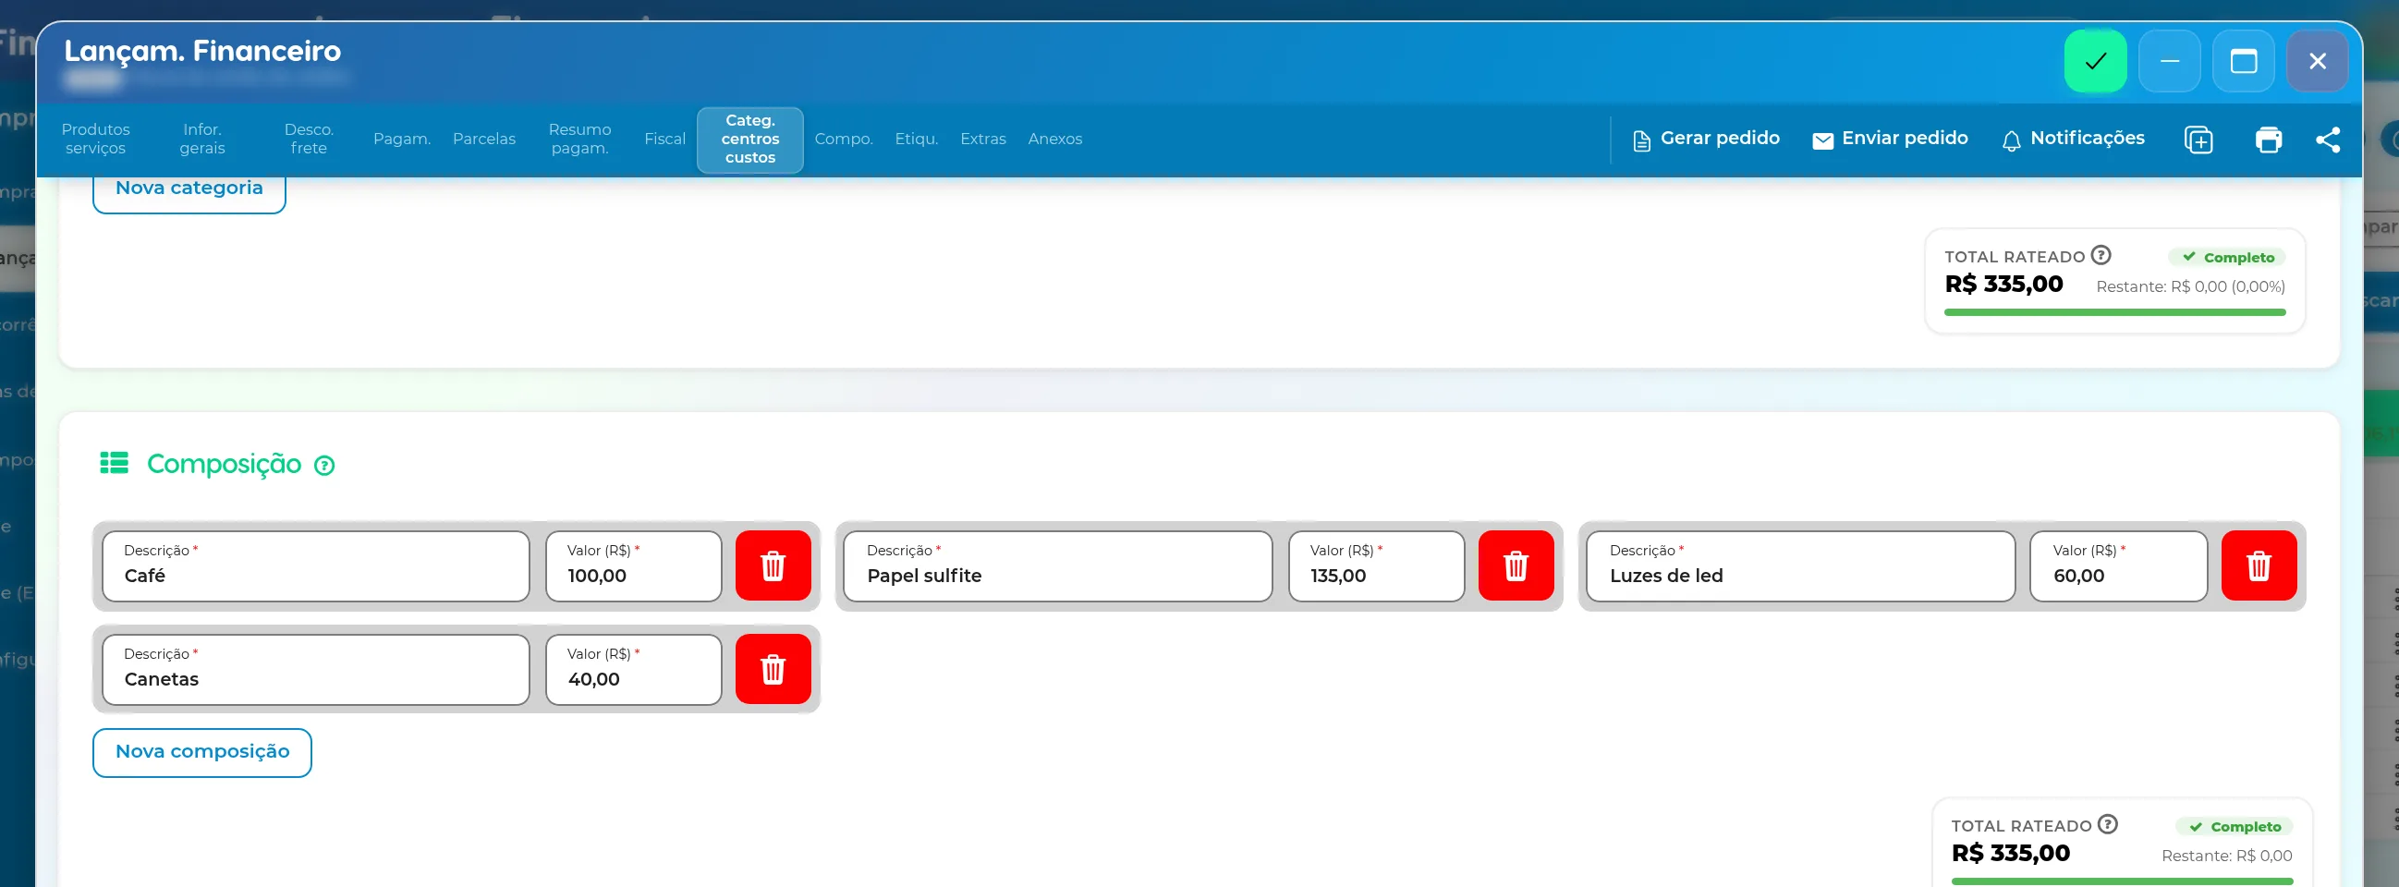This screenshot has width=2399, height=887.
Task: Edit the value field showing 60,00
Action: click(x=2119, y=565)
